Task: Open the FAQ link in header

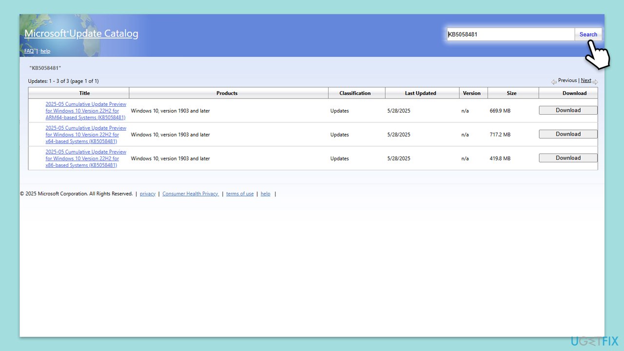Action: point(29,51)
